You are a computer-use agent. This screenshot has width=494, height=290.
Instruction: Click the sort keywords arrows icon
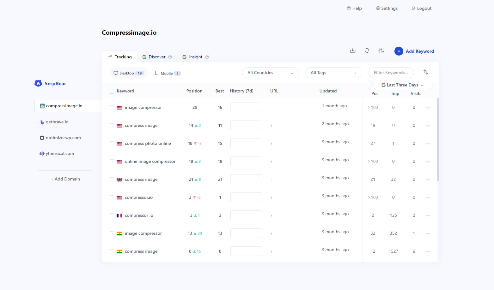[x=426, y=72]
